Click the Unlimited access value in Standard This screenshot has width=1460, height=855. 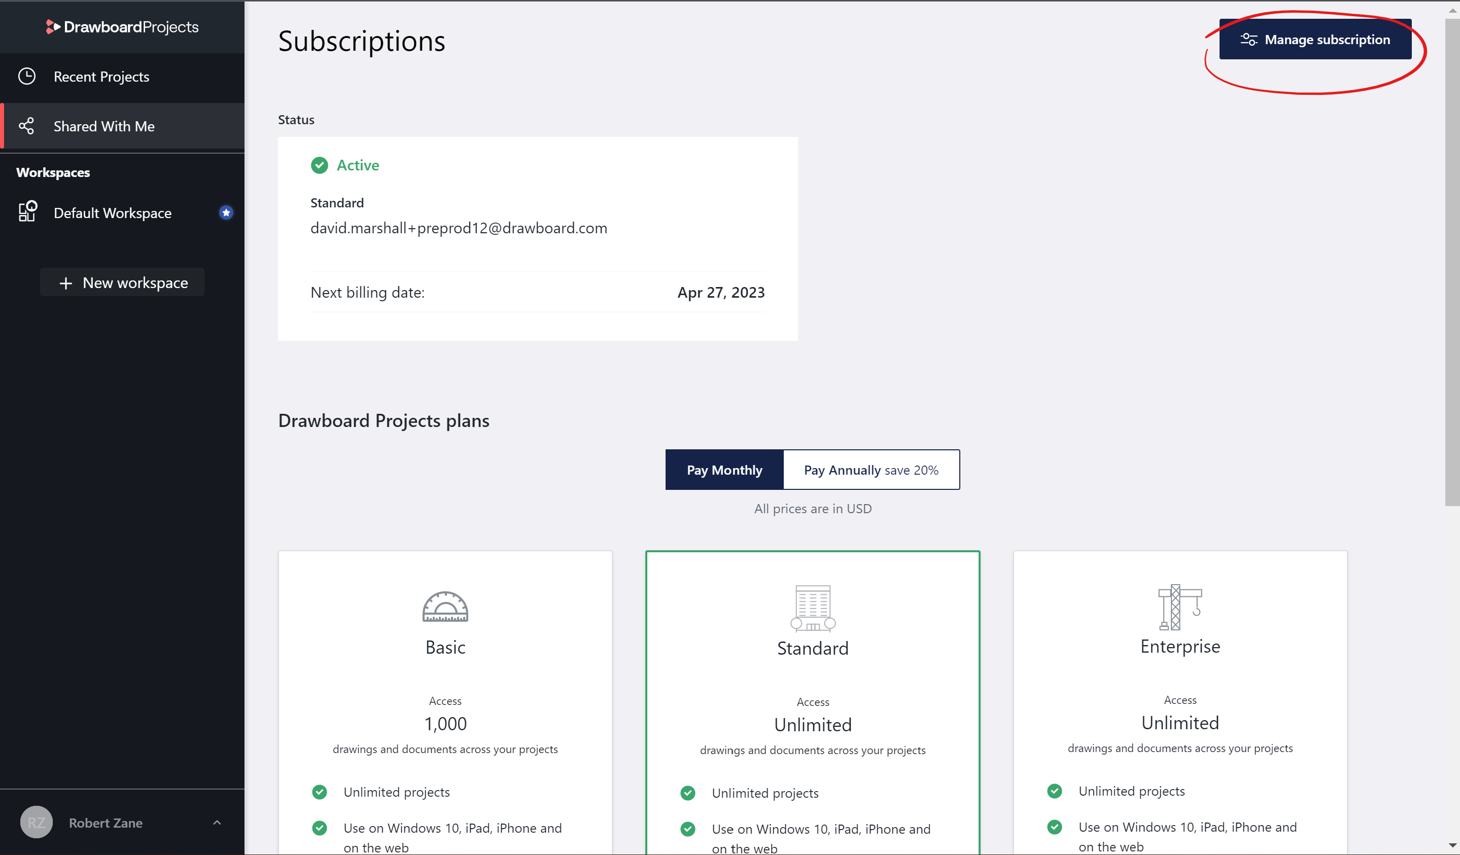[813, 725]
